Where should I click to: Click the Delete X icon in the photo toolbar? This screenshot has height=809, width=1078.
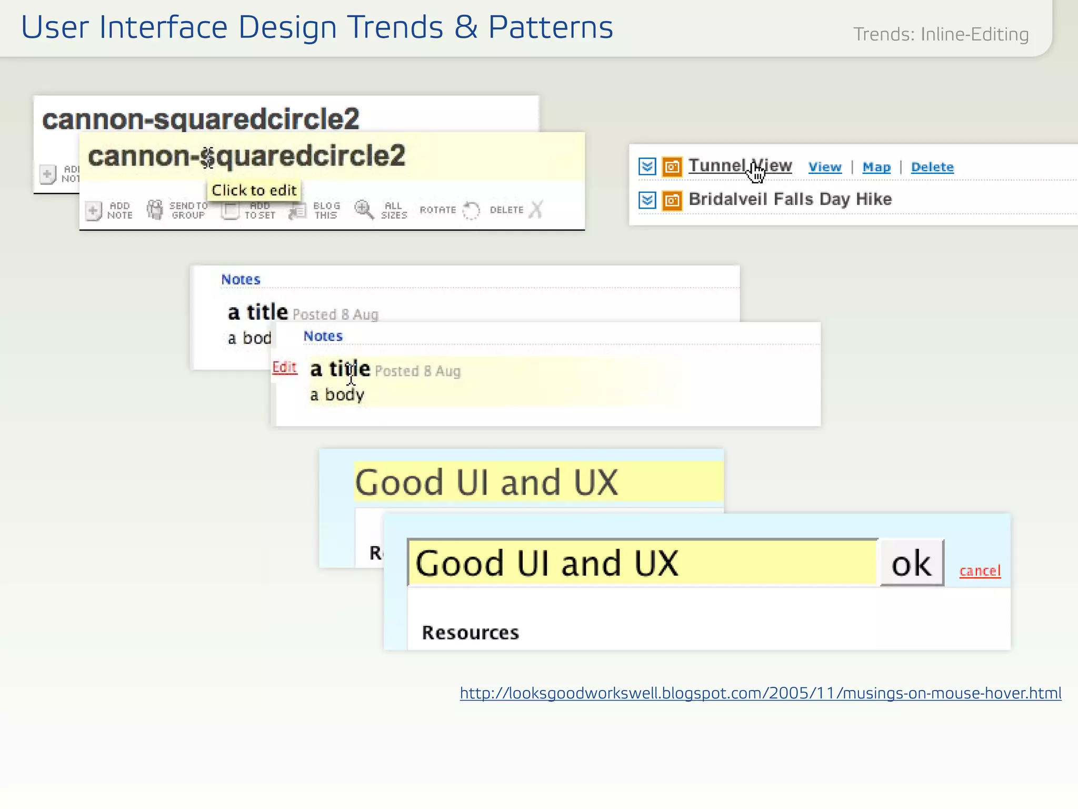[x=536, y=210]
